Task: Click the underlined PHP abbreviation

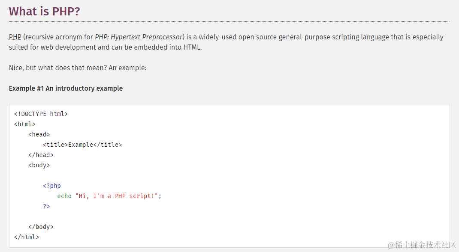Action: coord(15,37)
